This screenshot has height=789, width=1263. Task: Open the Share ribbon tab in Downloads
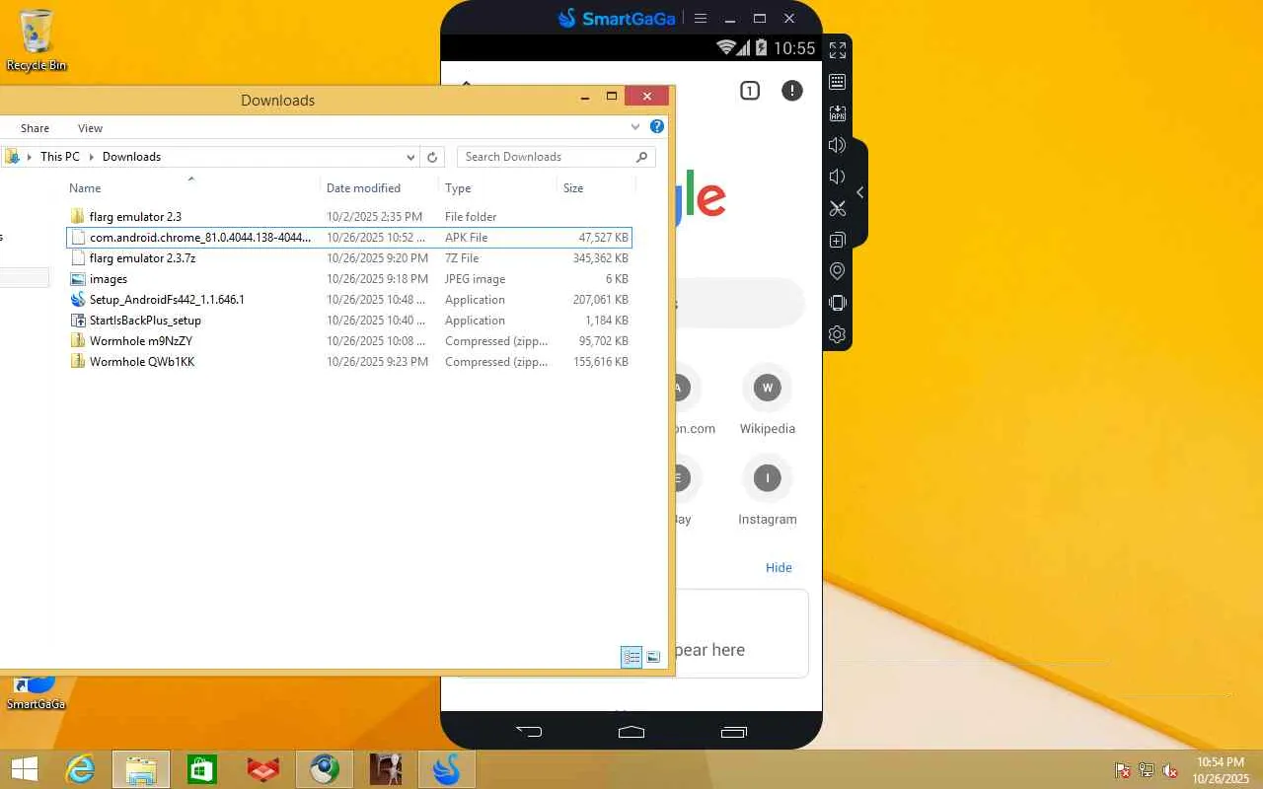point(35,128)
